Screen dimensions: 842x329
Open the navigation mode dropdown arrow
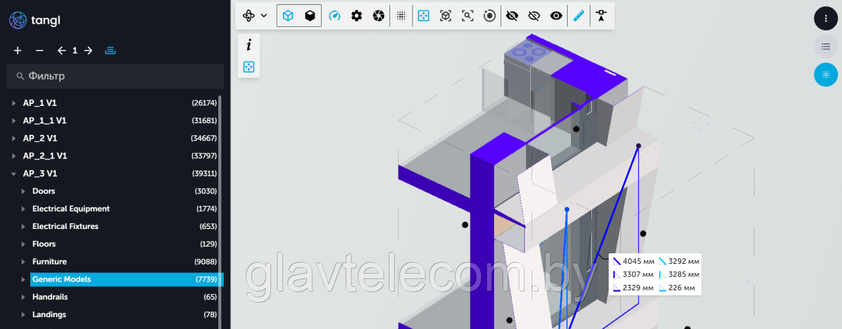coord(264,16)
